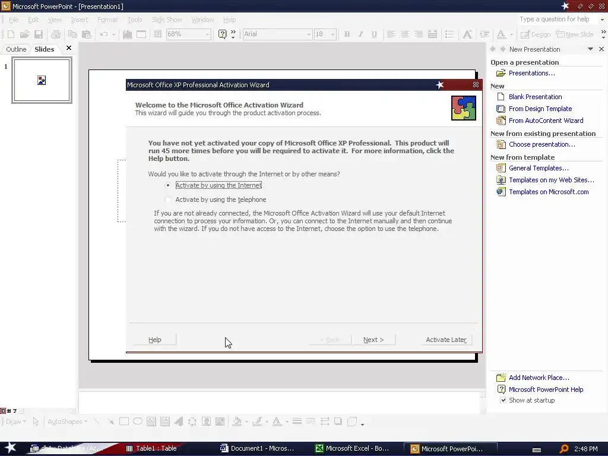Screen dimensions: 608x456
Task: Click the Next button in the wizard
Action: click(x=373, y=340)
